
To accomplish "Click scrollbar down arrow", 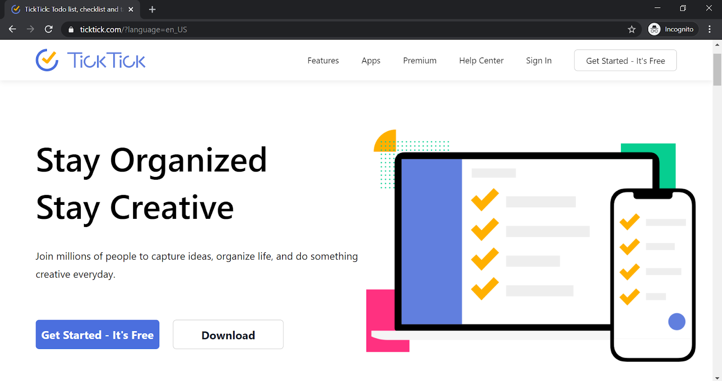I will click(x=717, y=377).
